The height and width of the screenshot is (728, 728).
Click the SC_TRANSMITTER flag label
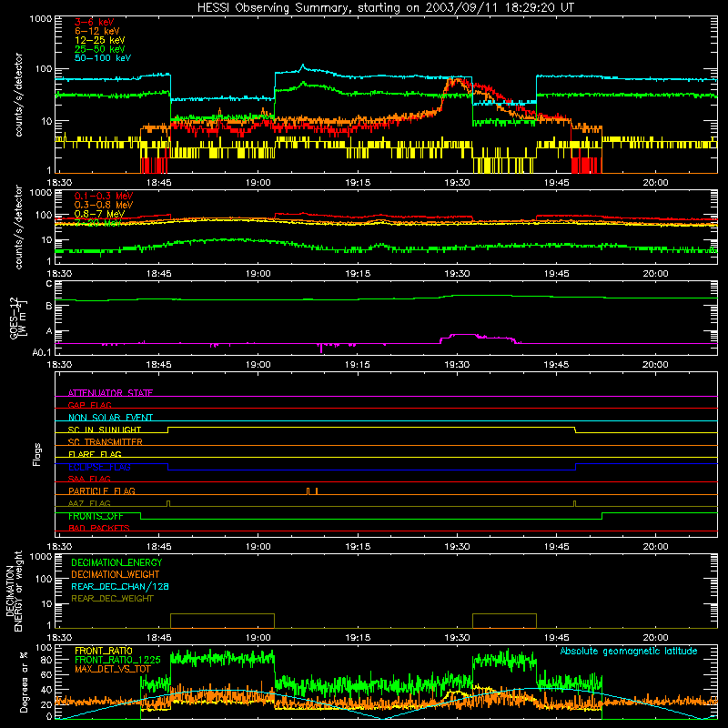(x=105, y=441)
